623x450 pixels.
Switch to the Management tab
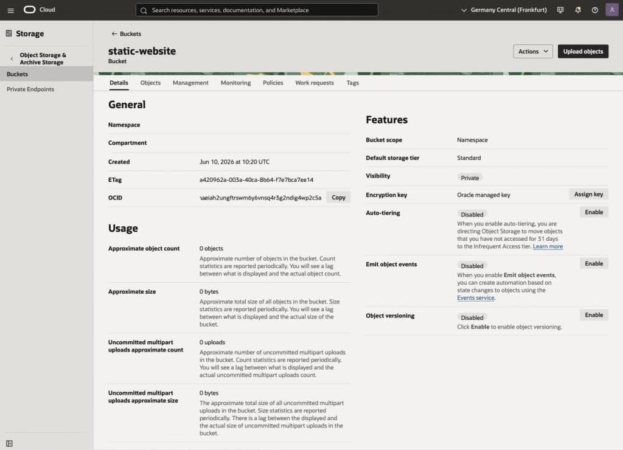pos(190,83)
